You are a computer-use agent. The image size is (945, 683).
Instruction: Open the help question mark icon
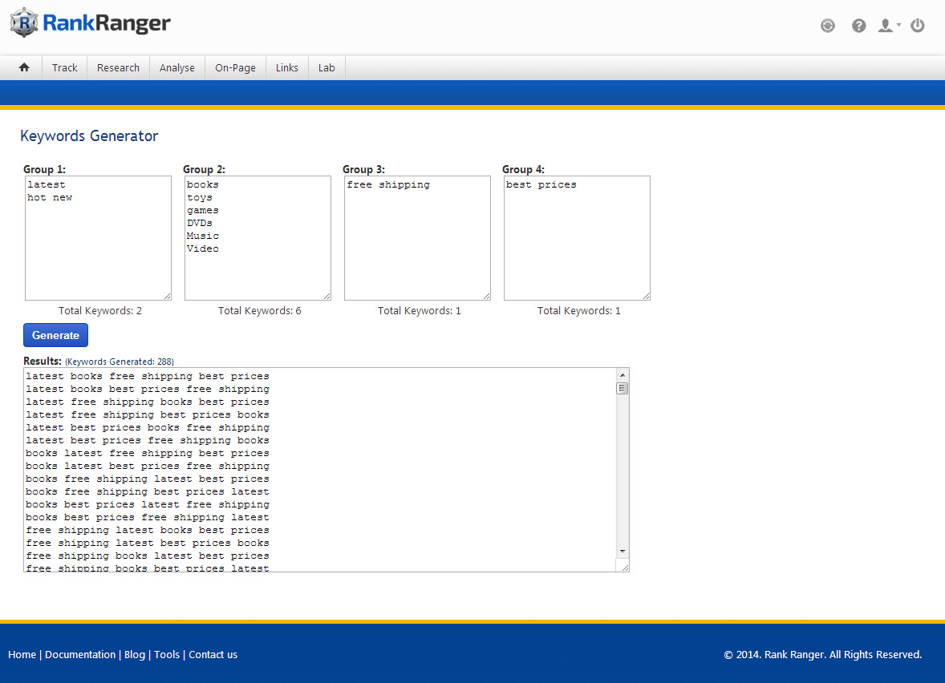point(859,26)
